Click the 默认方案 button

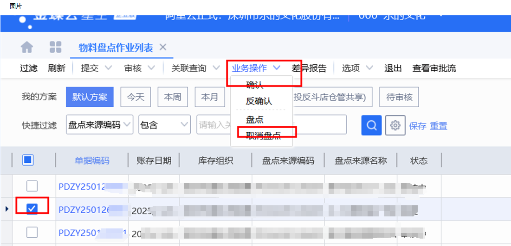pyautogui.click(x=90, y=97)
